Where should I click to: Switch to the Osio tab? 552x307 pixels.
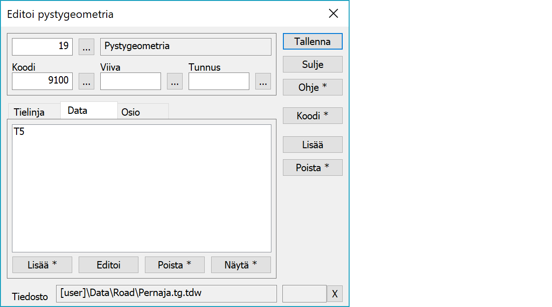[x=131, y=112]
